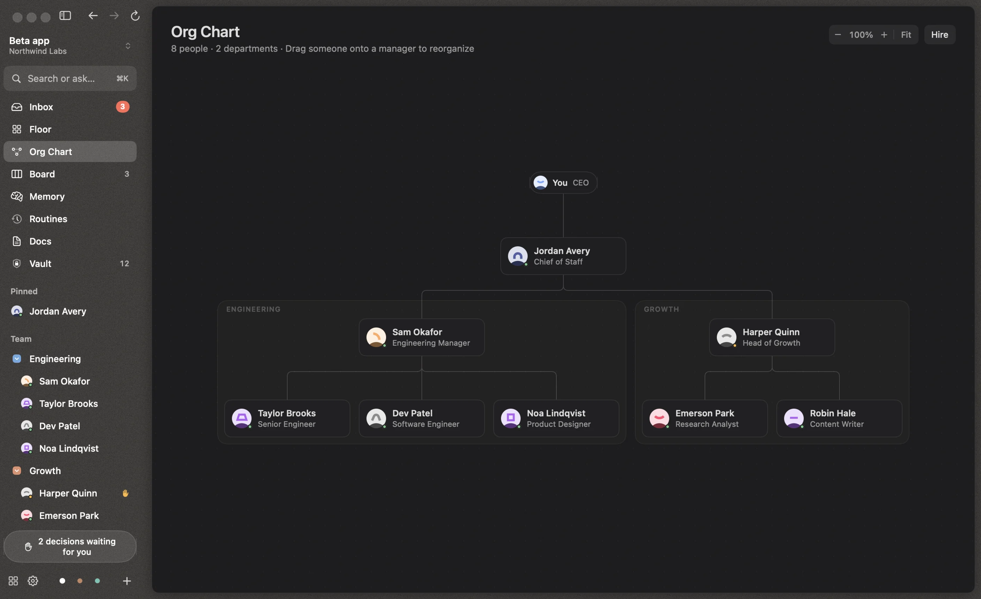This screenshot has width=981, height=599.
Task: Select the Harper Quinn Head of Growth card
Action: 772,337
